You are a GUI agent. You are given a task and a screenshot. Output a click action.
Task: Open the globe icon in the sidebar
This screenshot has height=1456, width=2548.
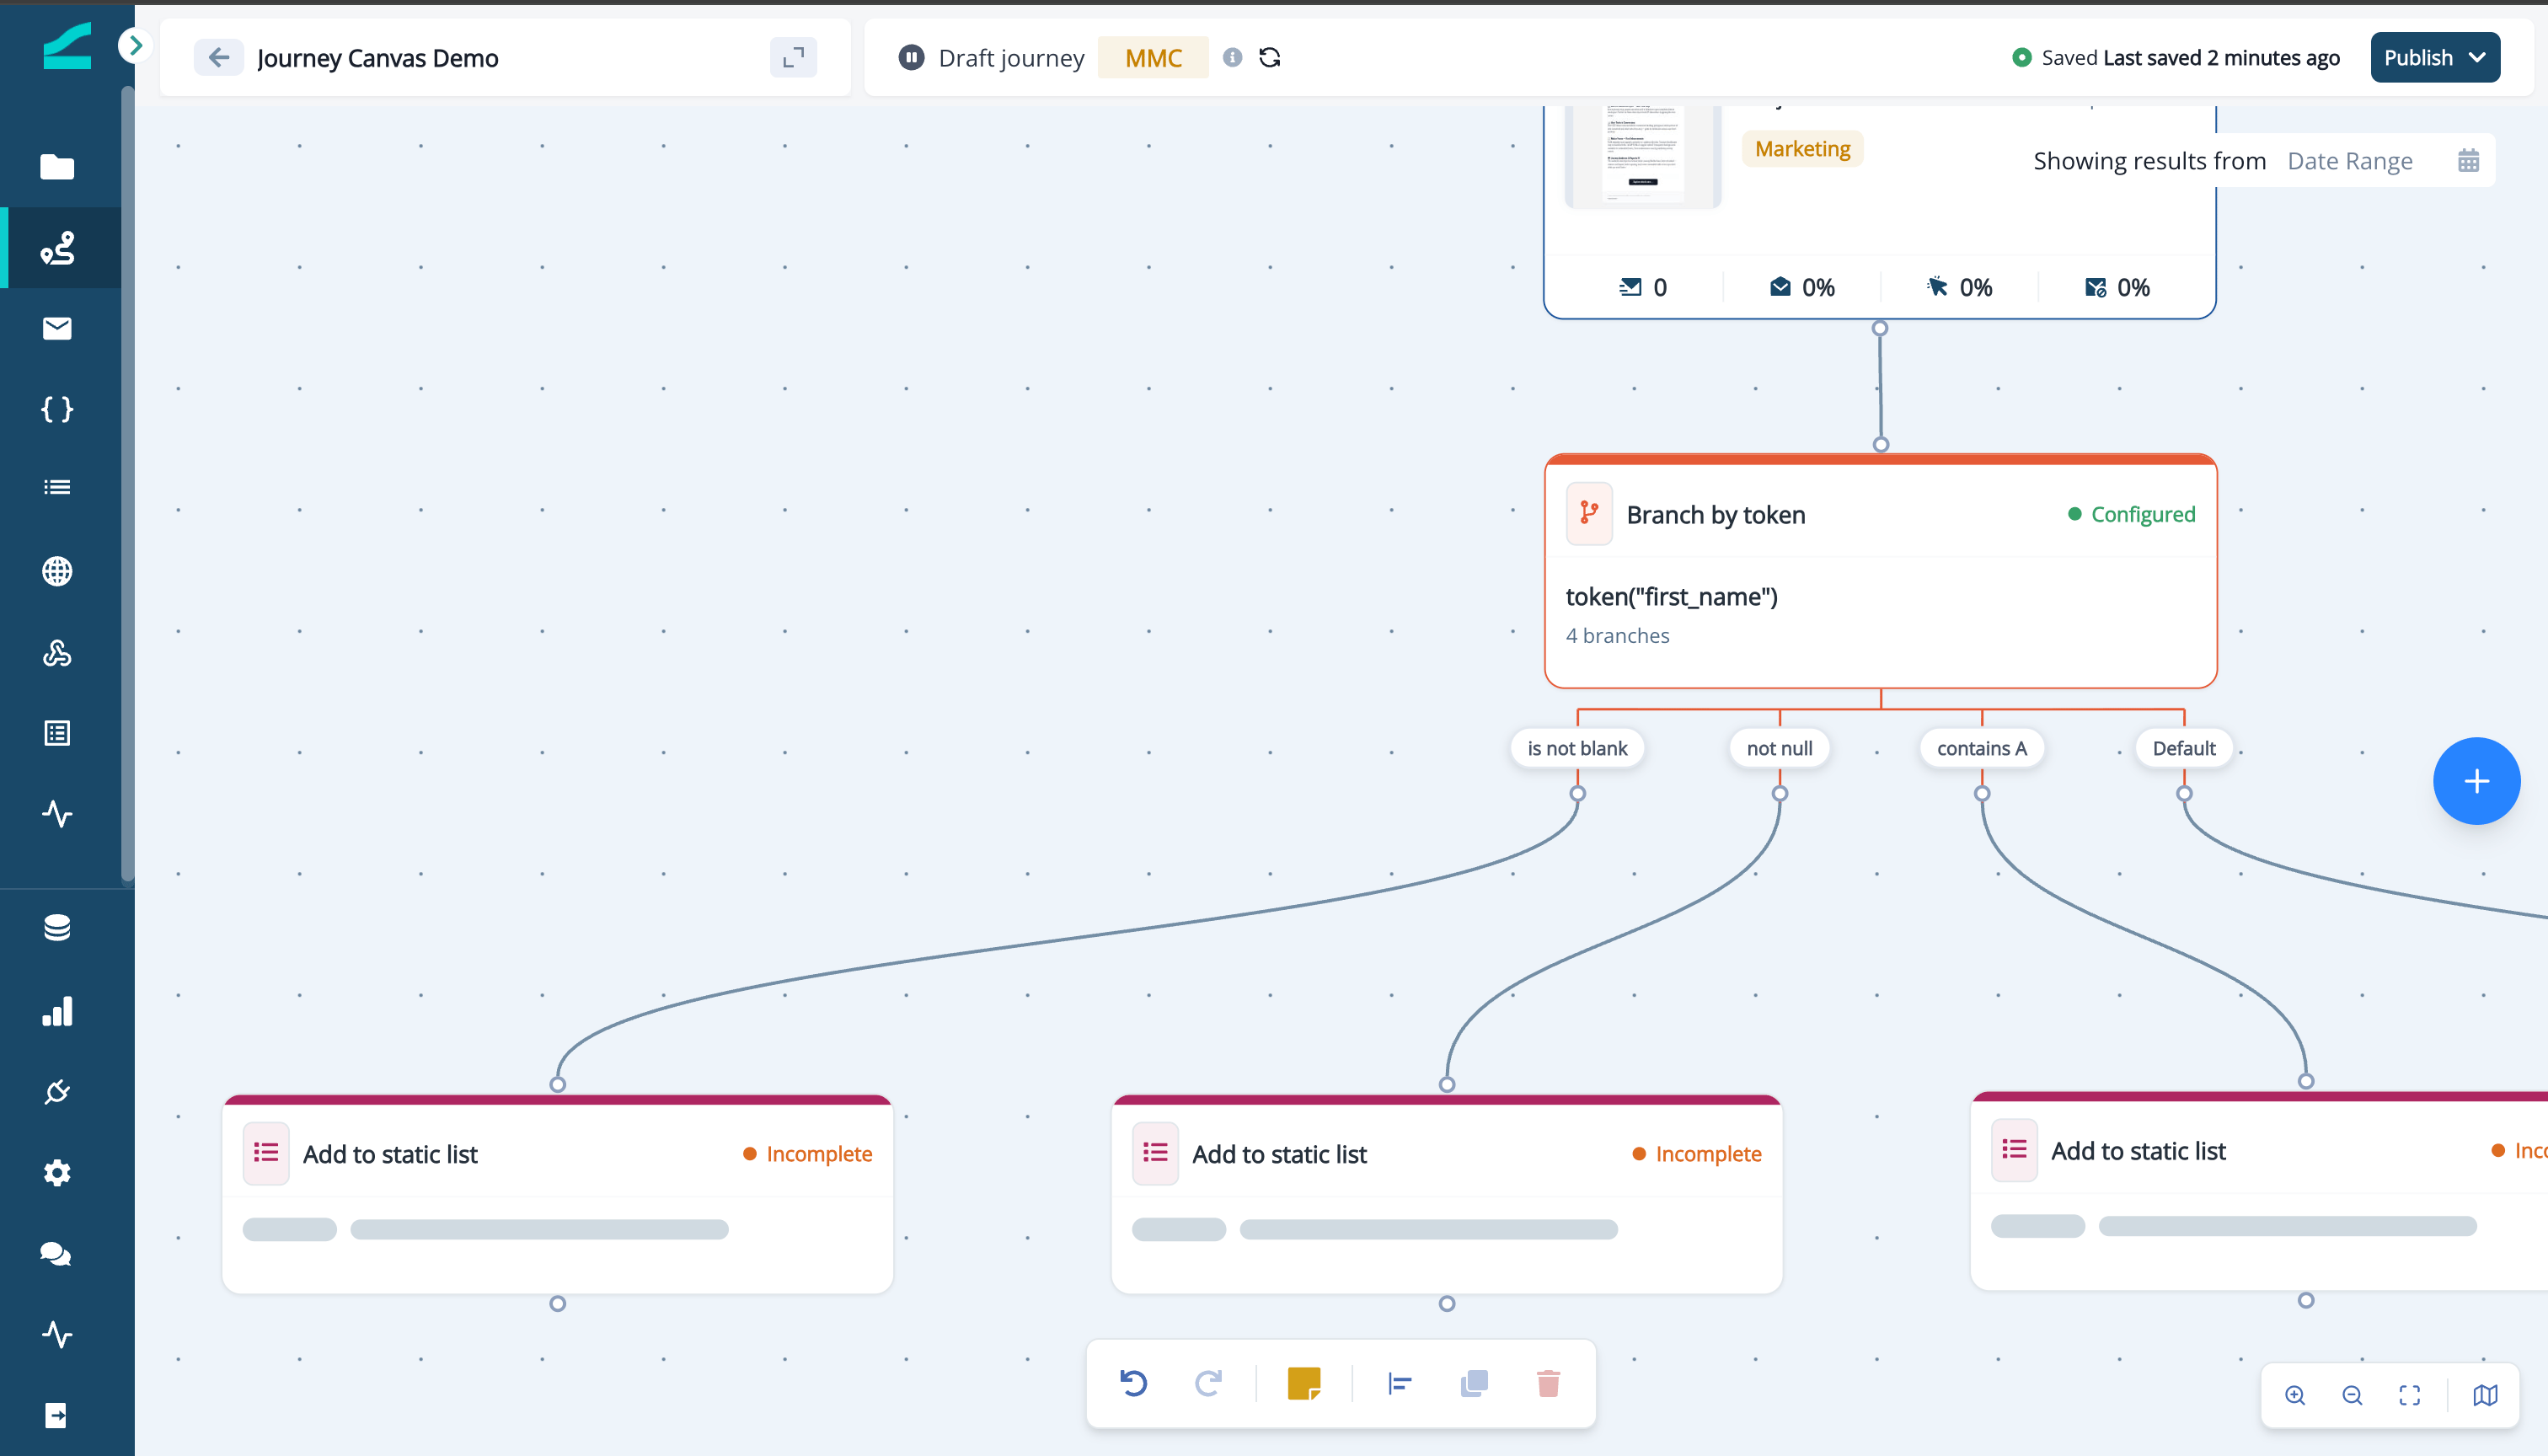click(x=57, y=571)
